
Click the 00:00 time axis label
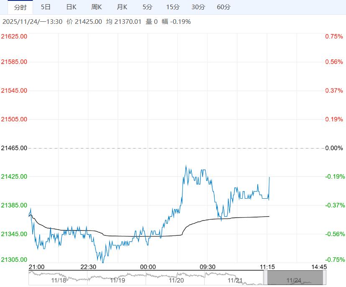(x=148, y=267)
